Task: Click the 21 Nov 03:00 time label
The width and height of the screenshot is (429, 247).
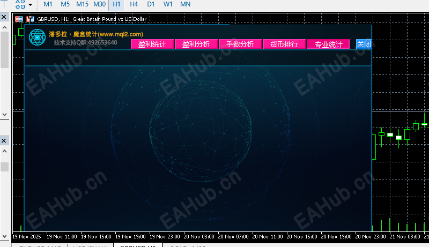Action: [405, 237]
